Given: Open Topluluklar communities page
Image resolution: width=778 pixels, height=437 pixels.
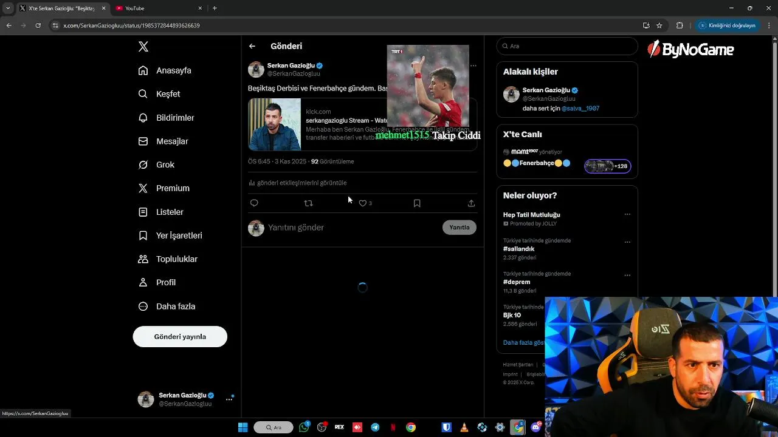Looking at the screenshot, I should point(168,259).
